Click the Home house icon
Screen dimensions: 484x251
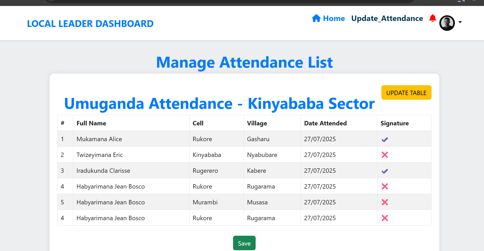(316, 18)
